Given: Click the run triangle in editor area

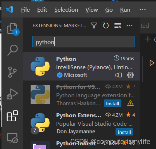Looking at the screenshot, I should point(152,63).
